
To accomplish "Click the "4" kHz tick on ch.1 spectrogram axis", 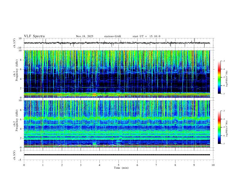I will [21, 79].
